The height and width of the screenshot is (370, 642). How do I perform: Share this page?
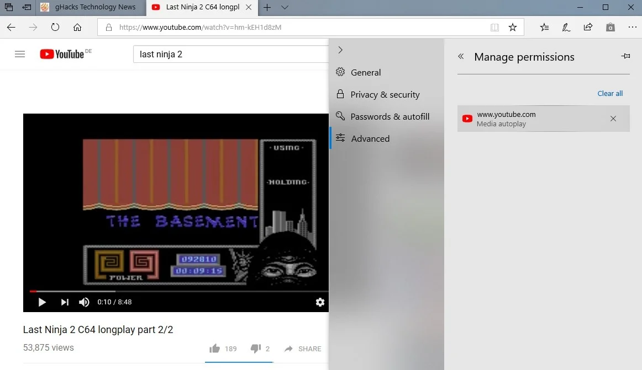(x=588, y=28)
